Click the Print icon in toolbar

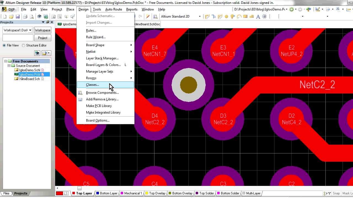click(x=25, y=16)
